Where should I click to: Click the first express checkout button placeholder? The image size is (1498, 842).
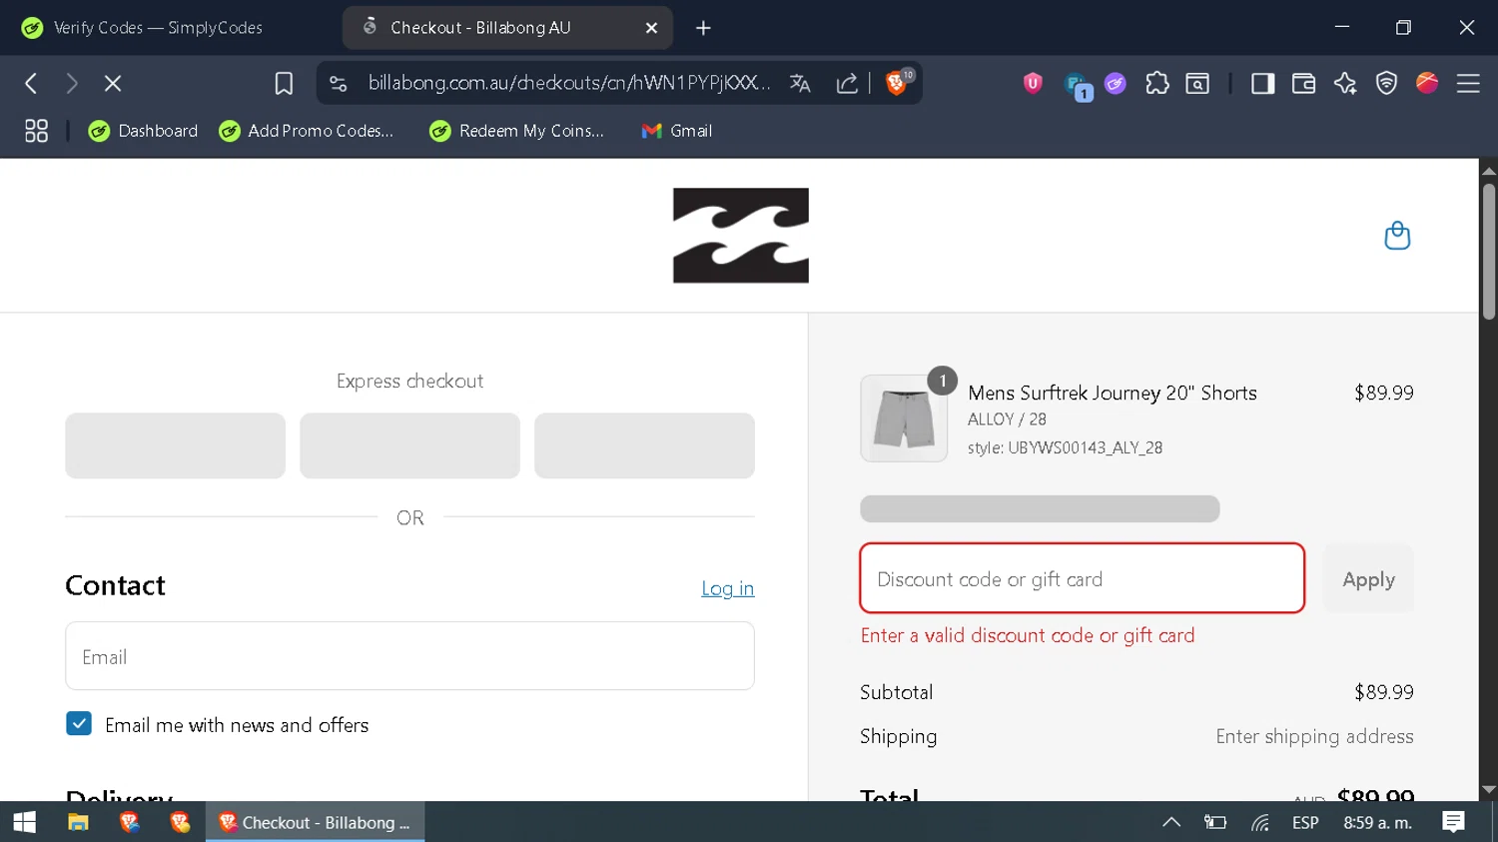click(176, 445)
